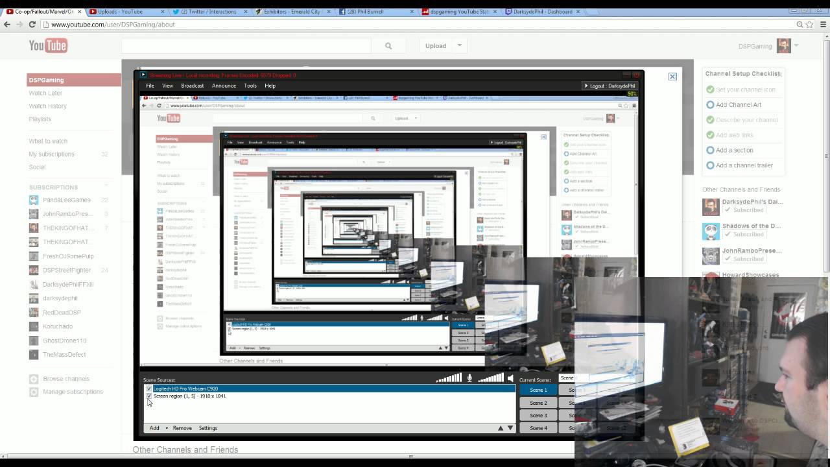
Task: Expand the DSPGaming account dropdown arrow
Action: pyautogui.click(x=796, y=46)
